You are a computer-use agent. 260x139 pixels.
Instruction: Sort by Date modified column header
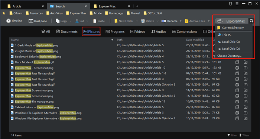(195, 40)
